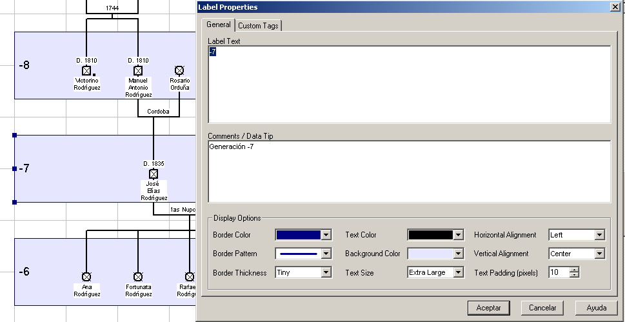625x322 pixels.
Task: Expand the Border Pattern dropdown
Action: pos(326,254)
